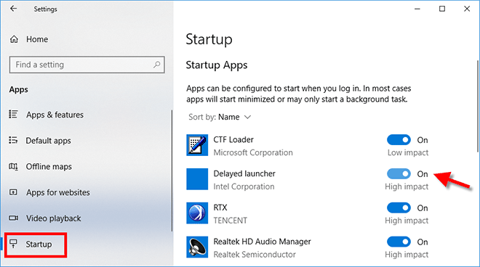480x267 pixels.
Task: Click the Microsoft Corporation publisher text
Action: (253, 152)
